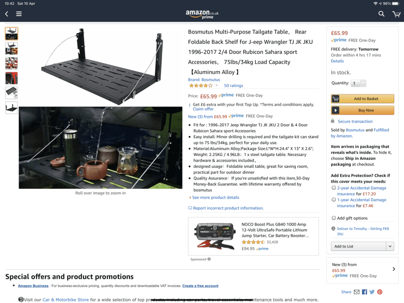
Task: Open See more product details link
Action: [x=215, y=197]
